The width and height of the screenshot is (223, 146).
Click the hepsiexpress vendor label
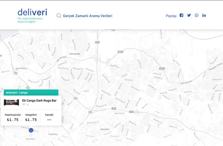[x=13, y=115]
